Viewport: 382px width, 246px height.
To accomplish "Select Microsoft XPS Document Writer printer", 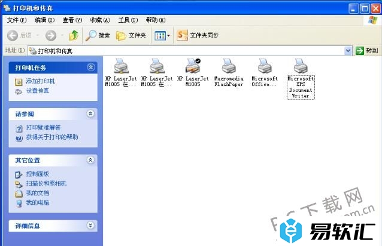I will point(301,78).
